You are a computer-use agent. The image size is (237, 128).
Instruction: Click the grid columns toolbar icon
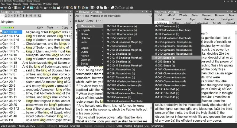tap(15, 8)
